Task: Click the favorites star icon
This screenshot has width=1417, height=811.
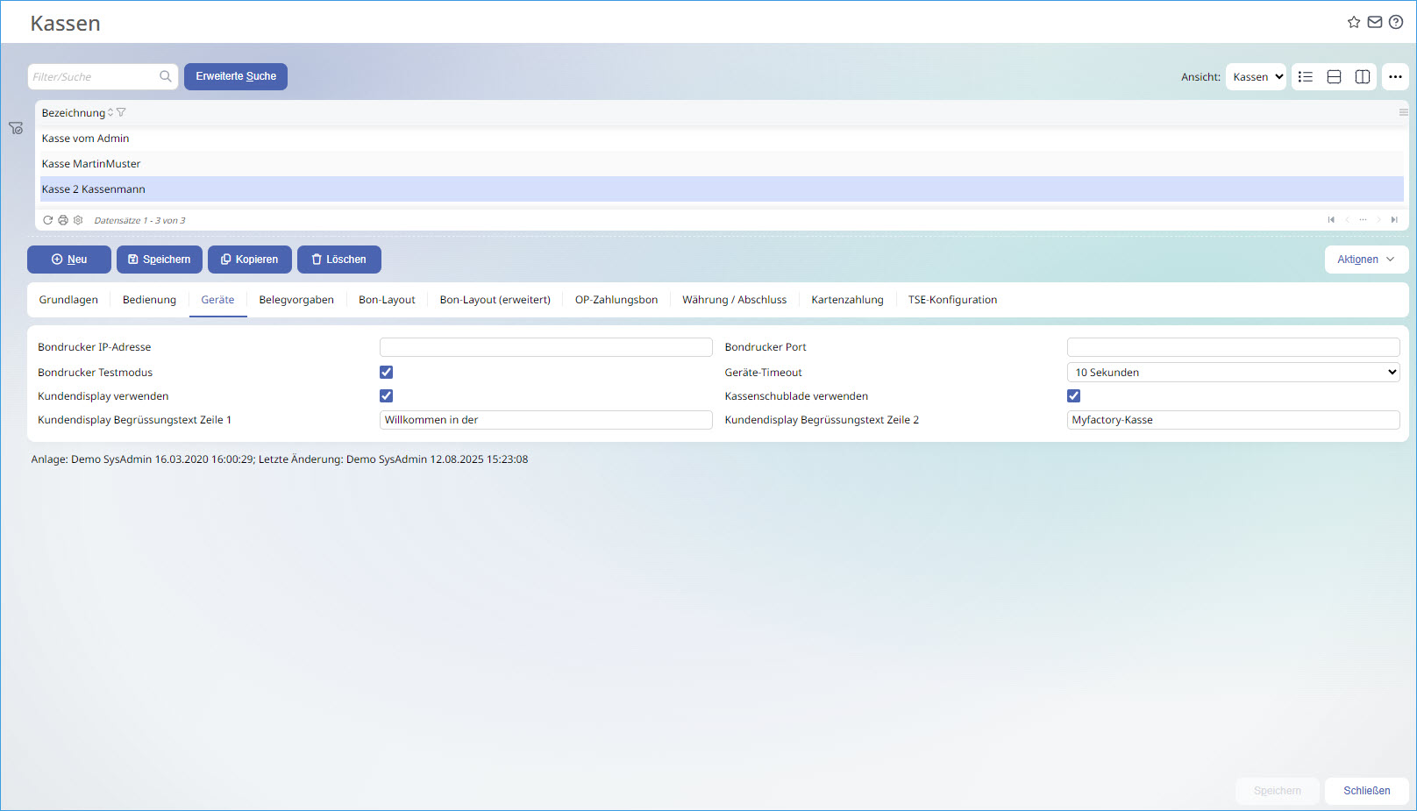Action: [1354, 22]
